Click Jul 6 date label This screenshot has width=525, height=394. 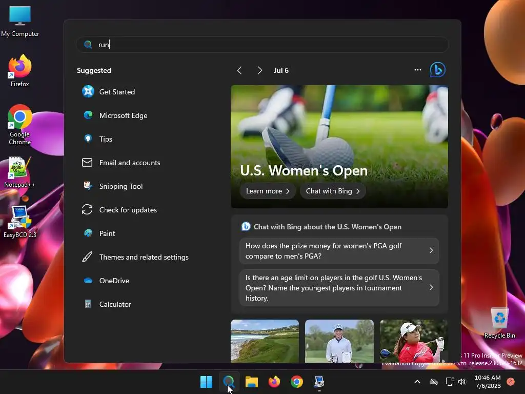(x=281, y=70)
